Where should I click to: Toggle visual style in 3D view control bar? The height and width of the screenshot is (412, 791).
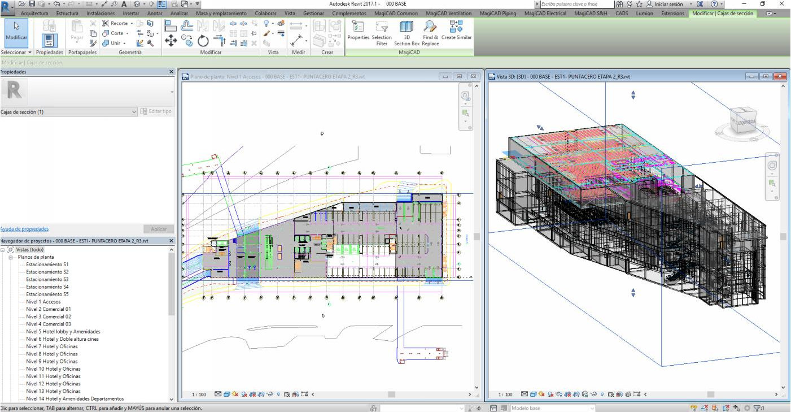pos(533,394)
